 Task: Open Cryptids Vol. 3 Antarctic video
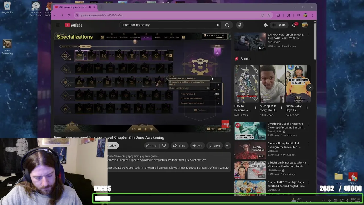[250, 131]
